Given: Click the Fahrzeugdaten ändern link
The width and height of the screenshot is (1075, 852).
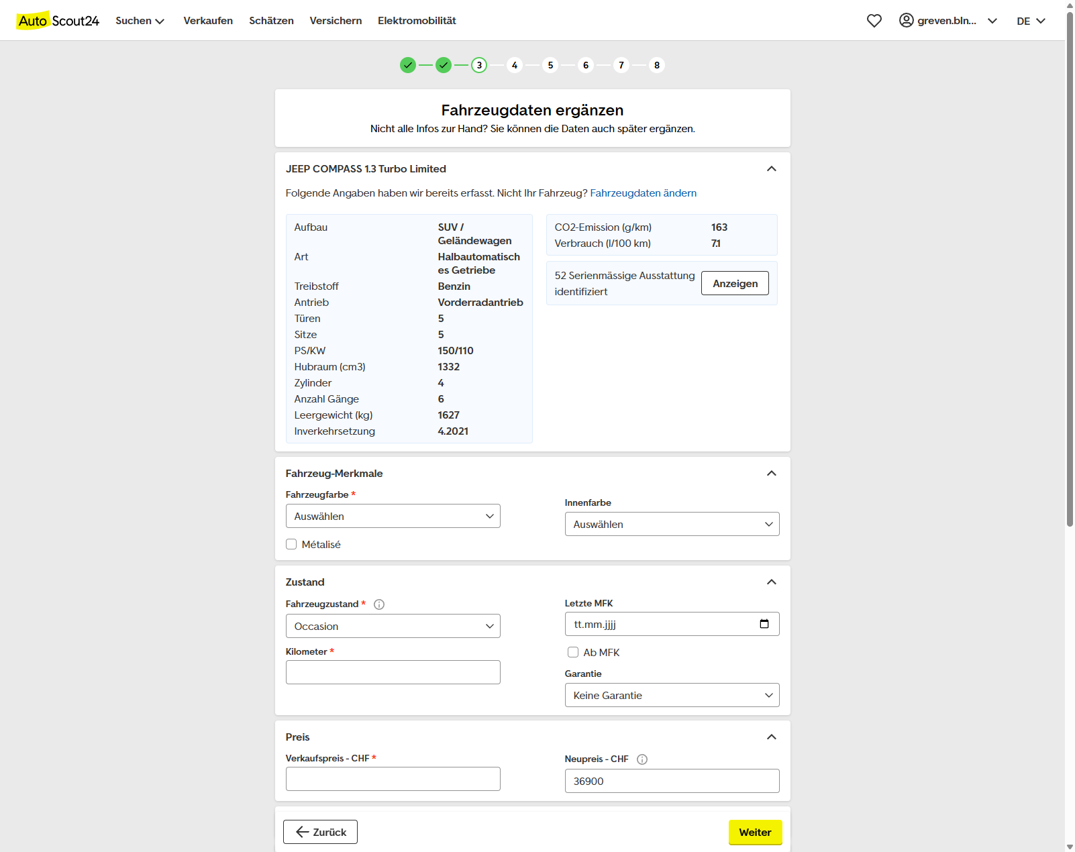Looking at the screenshot, I should (x=644, y=193).
